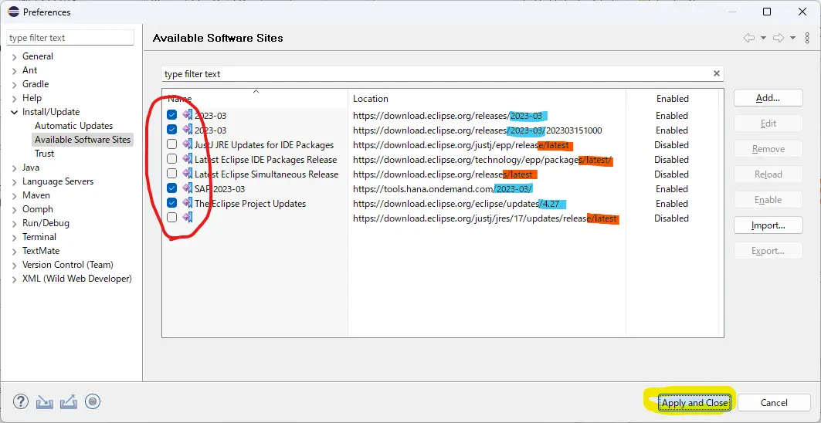Screen dimensions: 821x423
Task: Sort by the Enabled column header
Action: pyautogui.click(x=672, y=99)
